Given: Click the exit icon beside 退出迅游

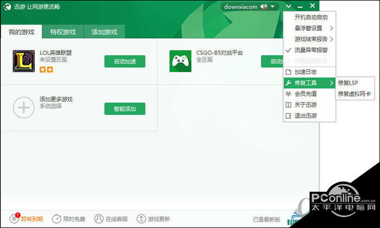Looking at the screenshot, I should pos(289,116).
